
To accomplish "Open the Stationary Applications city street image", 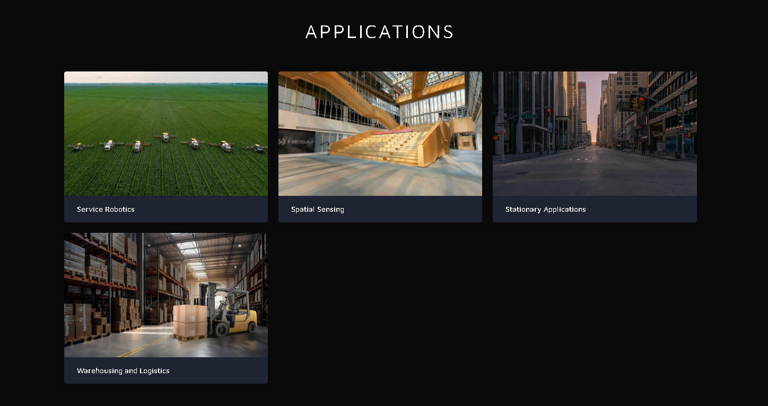I will 595,133.
